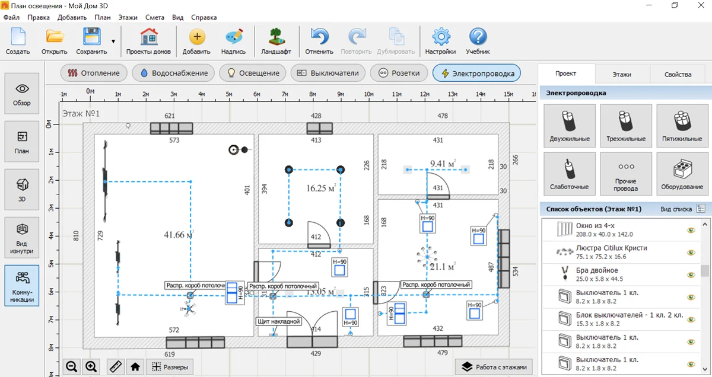Toggle visibility of the 4-pane window
712x377 pixels.
pyautogui.click(x=691, y=231)
